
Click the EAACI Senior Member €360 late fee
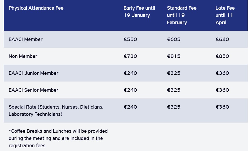(x=222, y=90)
